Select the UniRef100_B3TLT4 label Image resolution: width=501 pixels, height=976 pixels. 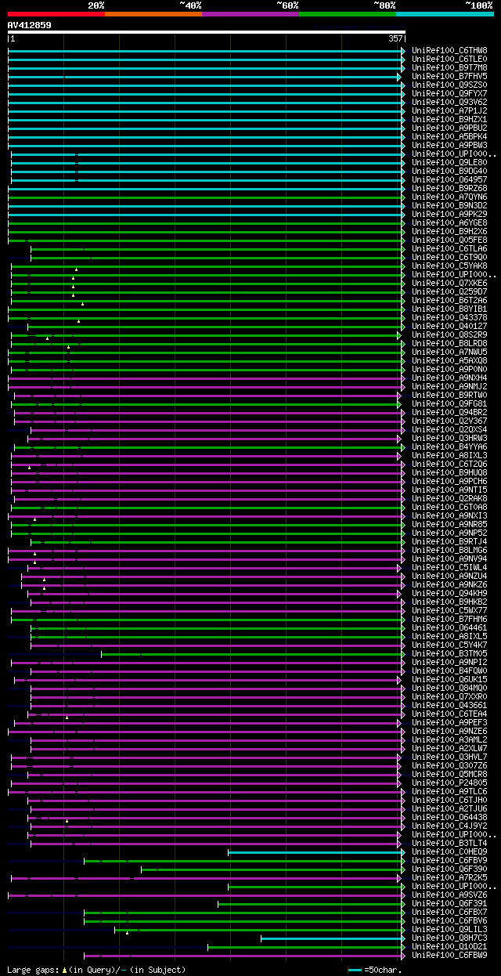pos(450,843)
